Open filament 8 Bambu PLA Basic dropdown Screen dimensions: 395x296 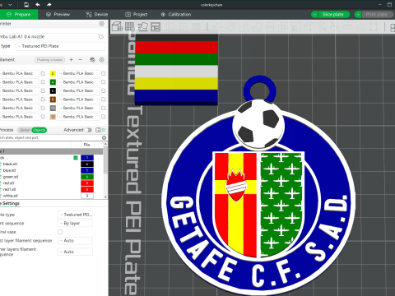tap(78, 99)
